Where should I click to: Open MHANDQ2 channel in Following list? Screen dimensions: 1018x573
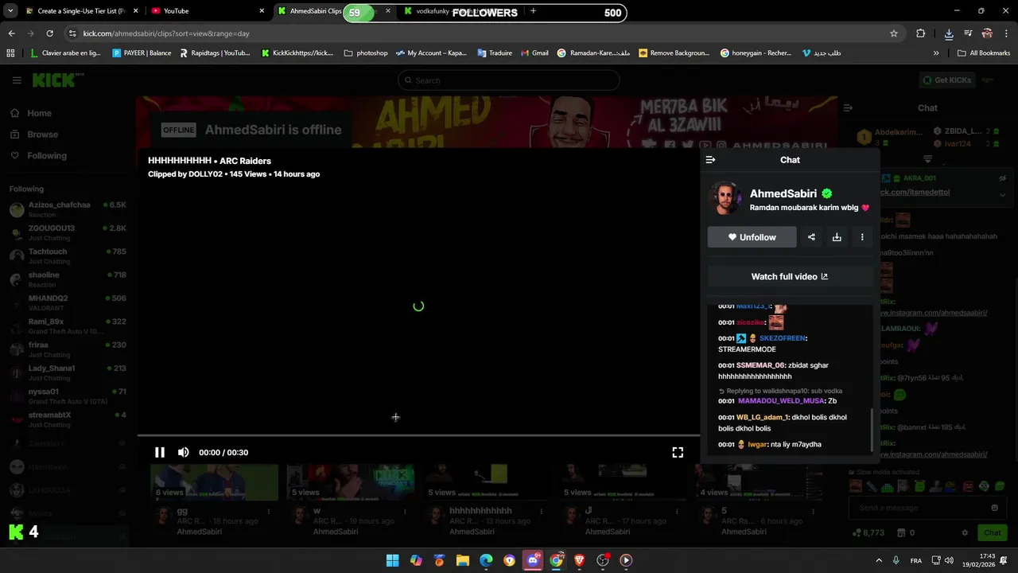[68, 302]
